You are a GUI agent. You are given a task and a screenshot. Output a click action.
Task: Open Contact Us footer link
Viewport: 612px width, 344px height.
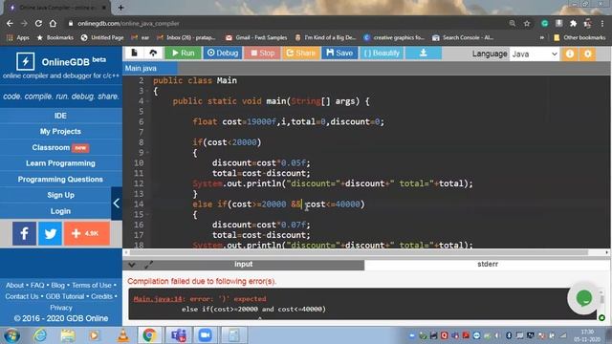(22, 296)
